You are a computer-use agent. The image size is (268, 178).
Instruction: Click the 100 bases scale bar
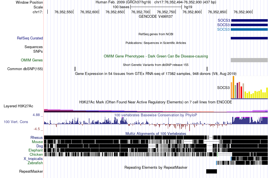click(x=156, y=7)
